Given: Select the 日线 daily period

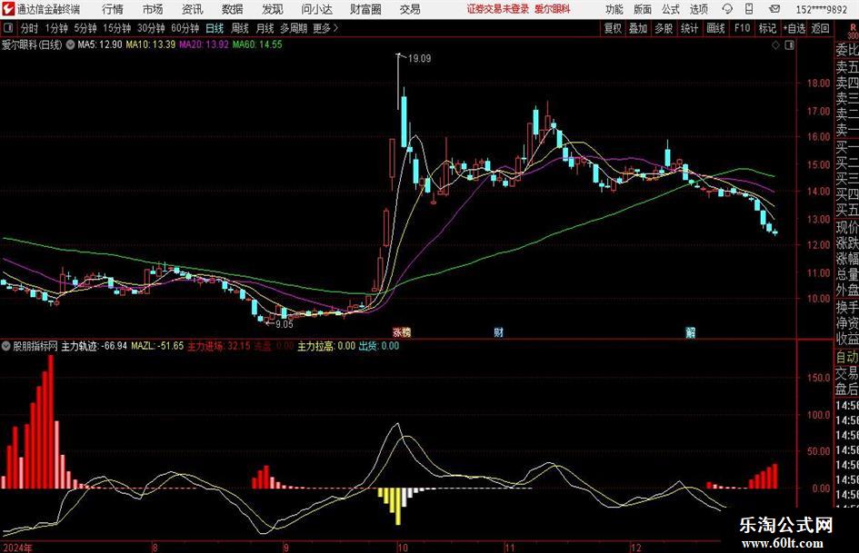Looking at the screenshot, I should click(215, 28).
